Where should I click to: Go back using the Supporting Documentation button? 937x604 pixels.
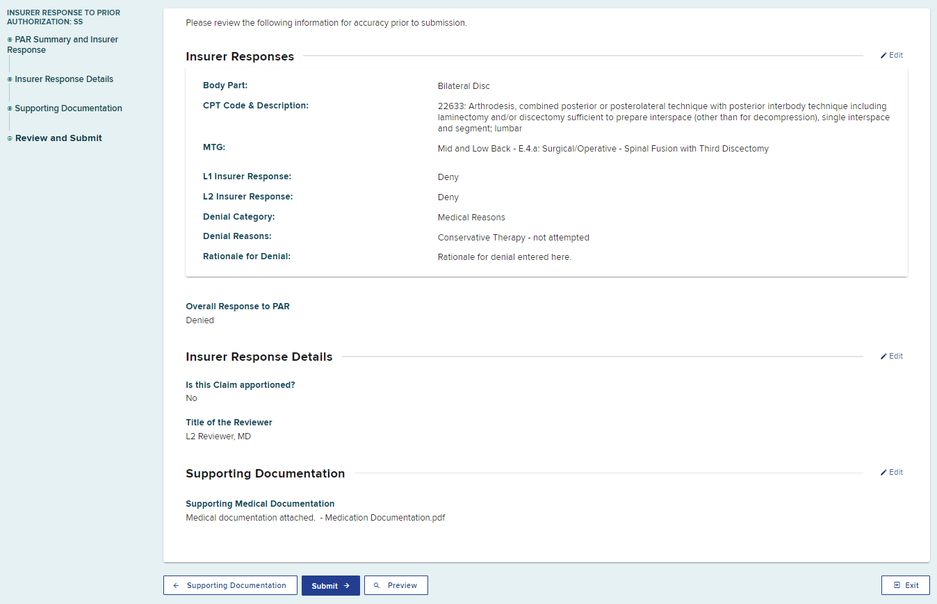(x=230, y=586)
